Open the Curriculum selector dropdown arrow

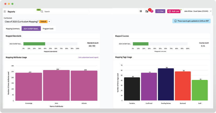coord(49,21)
